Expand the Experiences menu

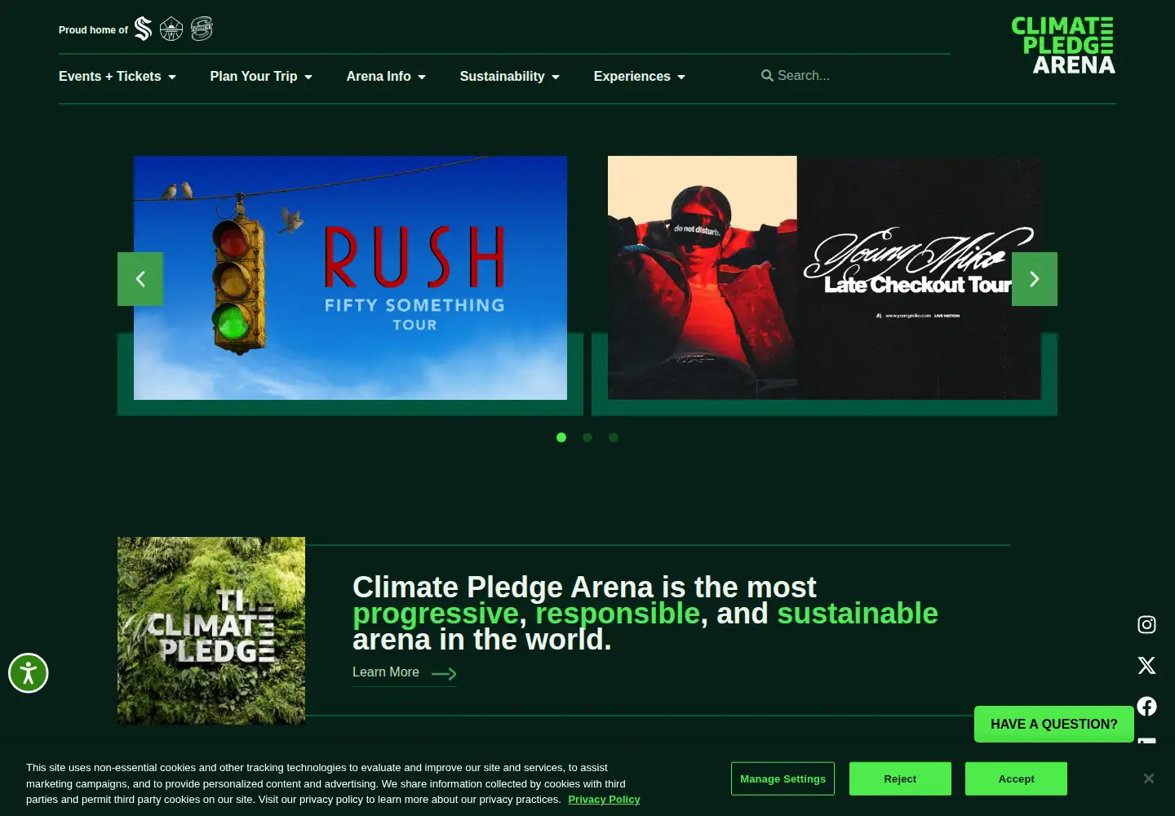[x=640, y=77]
